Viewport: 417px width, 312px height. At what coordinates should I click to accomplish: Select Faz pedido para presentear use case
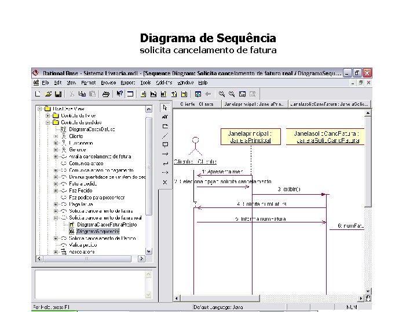[x=97, y=198]
